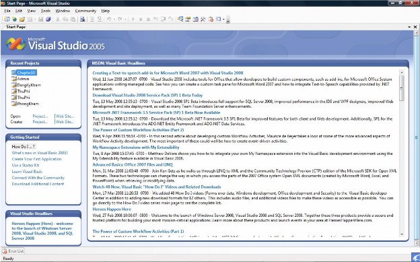Open the Error List tab
The width and height of the screenshot is (420, 262).
(x=13, y=251)
